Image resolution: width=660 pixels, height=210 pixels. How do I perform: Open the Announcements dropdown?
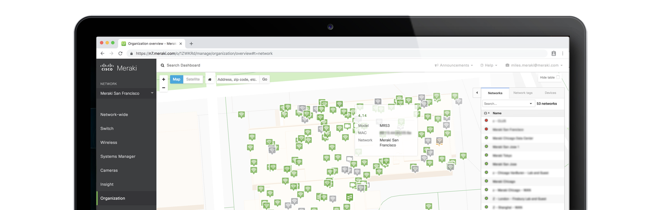[454, 66]
